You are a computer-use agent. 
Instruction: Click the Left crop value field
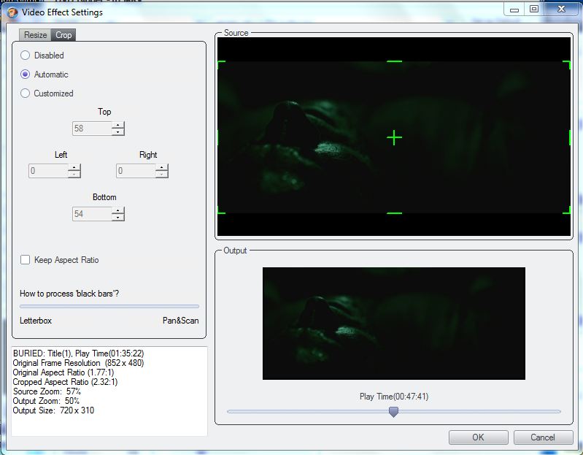click(x=48, y=171)
